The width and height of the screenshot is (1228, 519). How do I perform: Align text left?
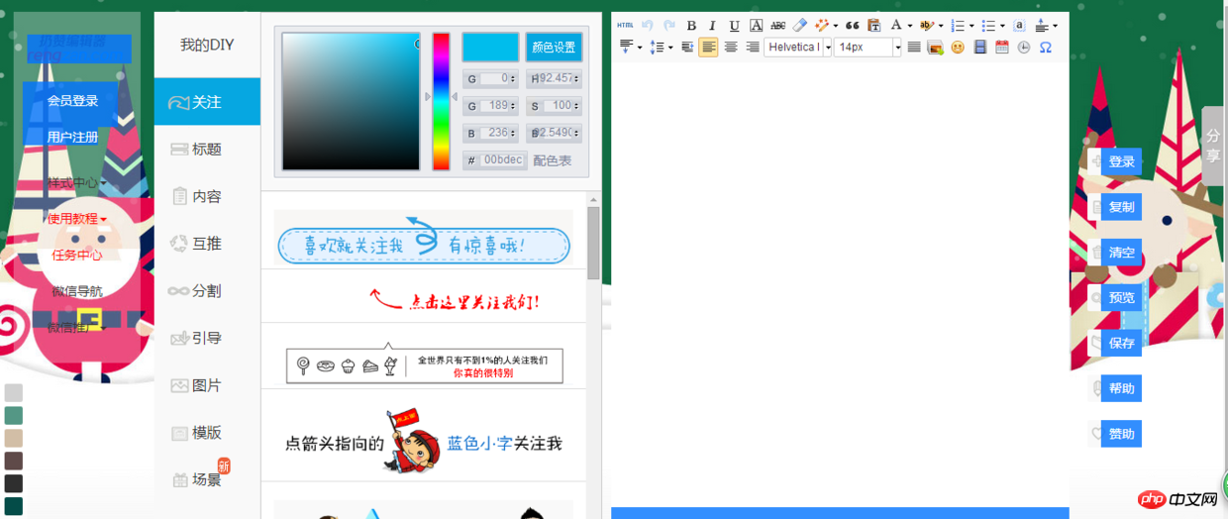(x=708, y=47)
